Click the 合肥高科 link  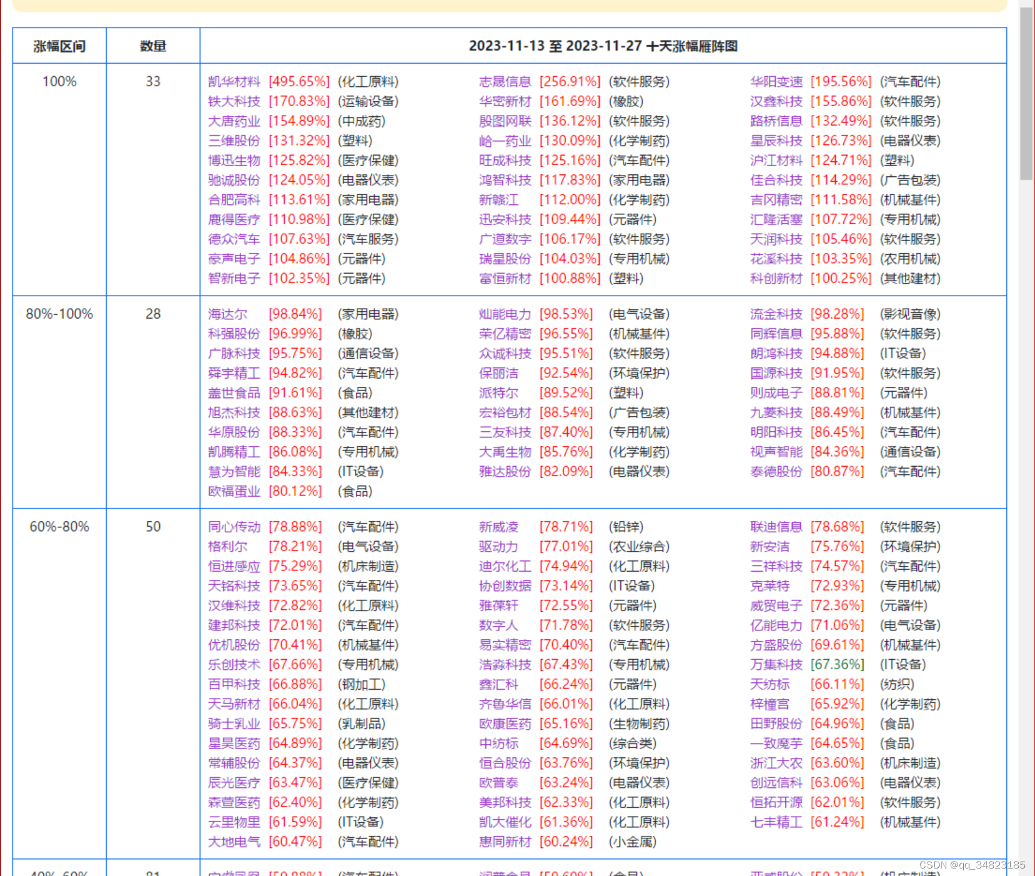point(234,200)
